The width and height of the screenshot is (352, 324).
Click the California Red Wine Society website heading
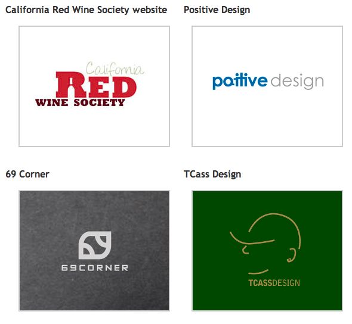pyautogui.click(x=86, y=10)
